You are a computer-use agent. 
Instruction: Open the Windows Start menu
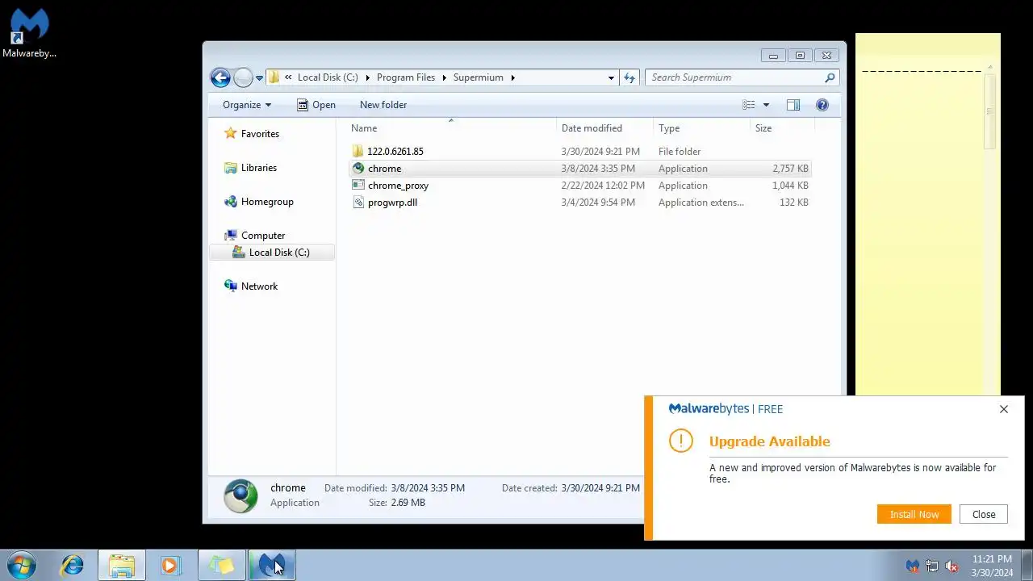click(x=22, y=565)
